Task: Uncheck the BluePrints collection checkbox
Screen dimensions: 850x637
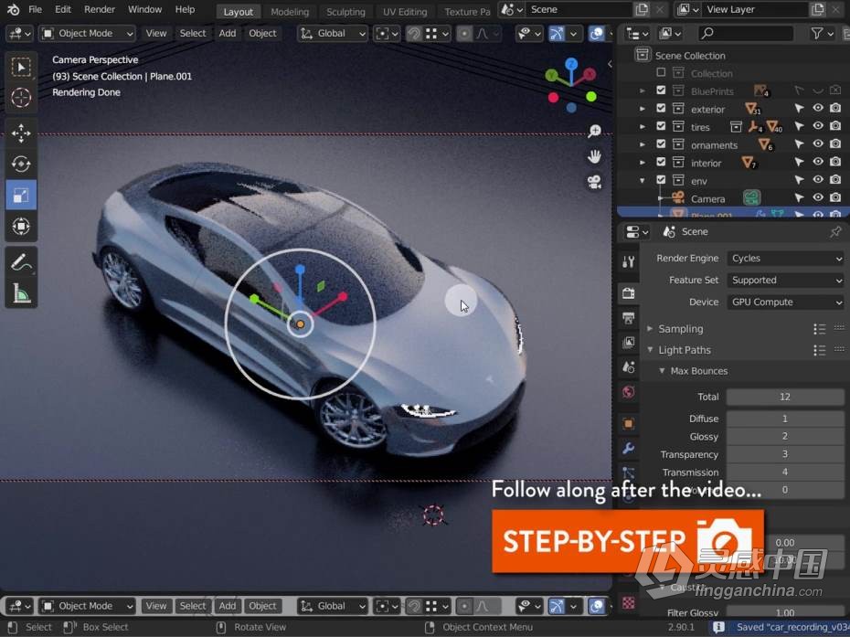Action: 661,90
